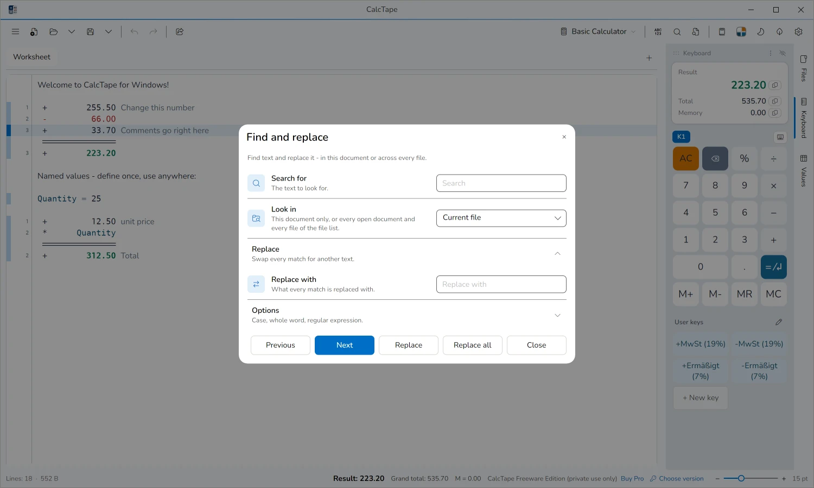Click the magnifier icon beside Search for
The image size is (814, 488).
point(256,183)
